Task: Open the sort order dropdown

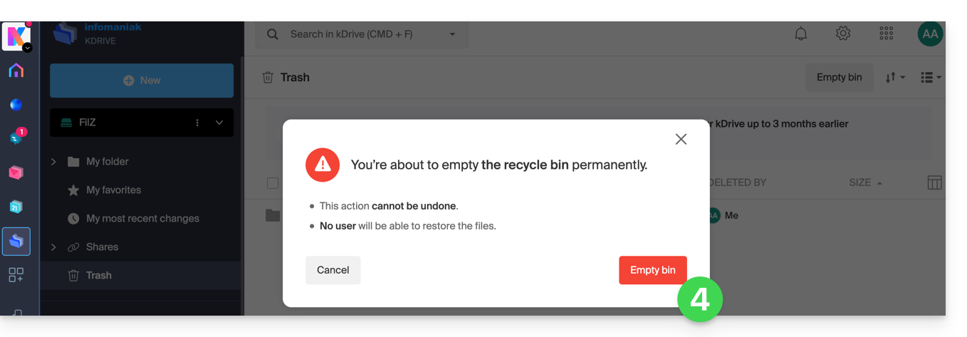Action: (894, 78)
